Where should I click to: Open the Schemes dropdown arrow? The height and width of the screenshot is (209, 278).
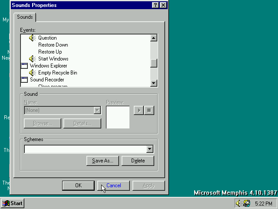pos(150,149)
